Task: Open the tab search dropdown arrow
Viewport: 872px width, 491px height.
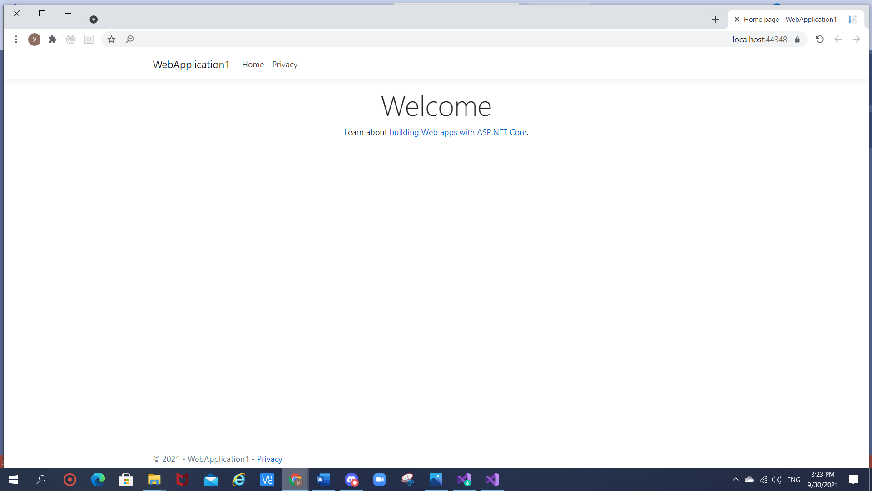Action: coord(94,20)
